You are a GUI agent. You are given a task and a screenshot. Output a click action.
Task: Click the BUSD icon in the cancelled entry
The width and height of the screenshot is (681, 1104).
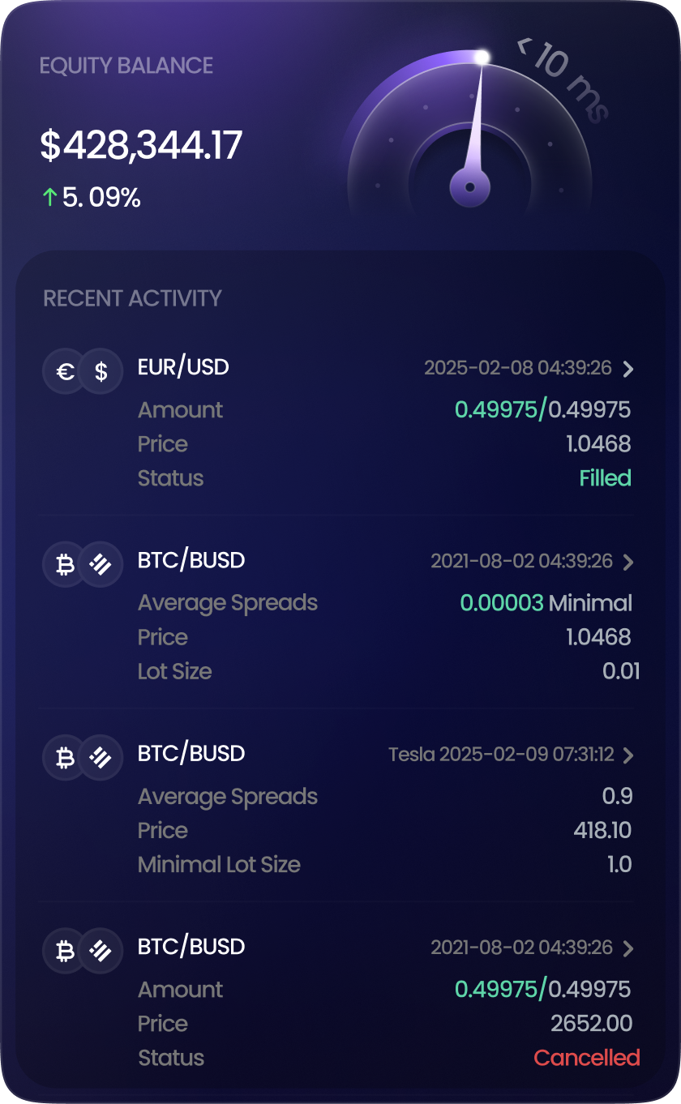pyautogui.click(x=101, y=951)
